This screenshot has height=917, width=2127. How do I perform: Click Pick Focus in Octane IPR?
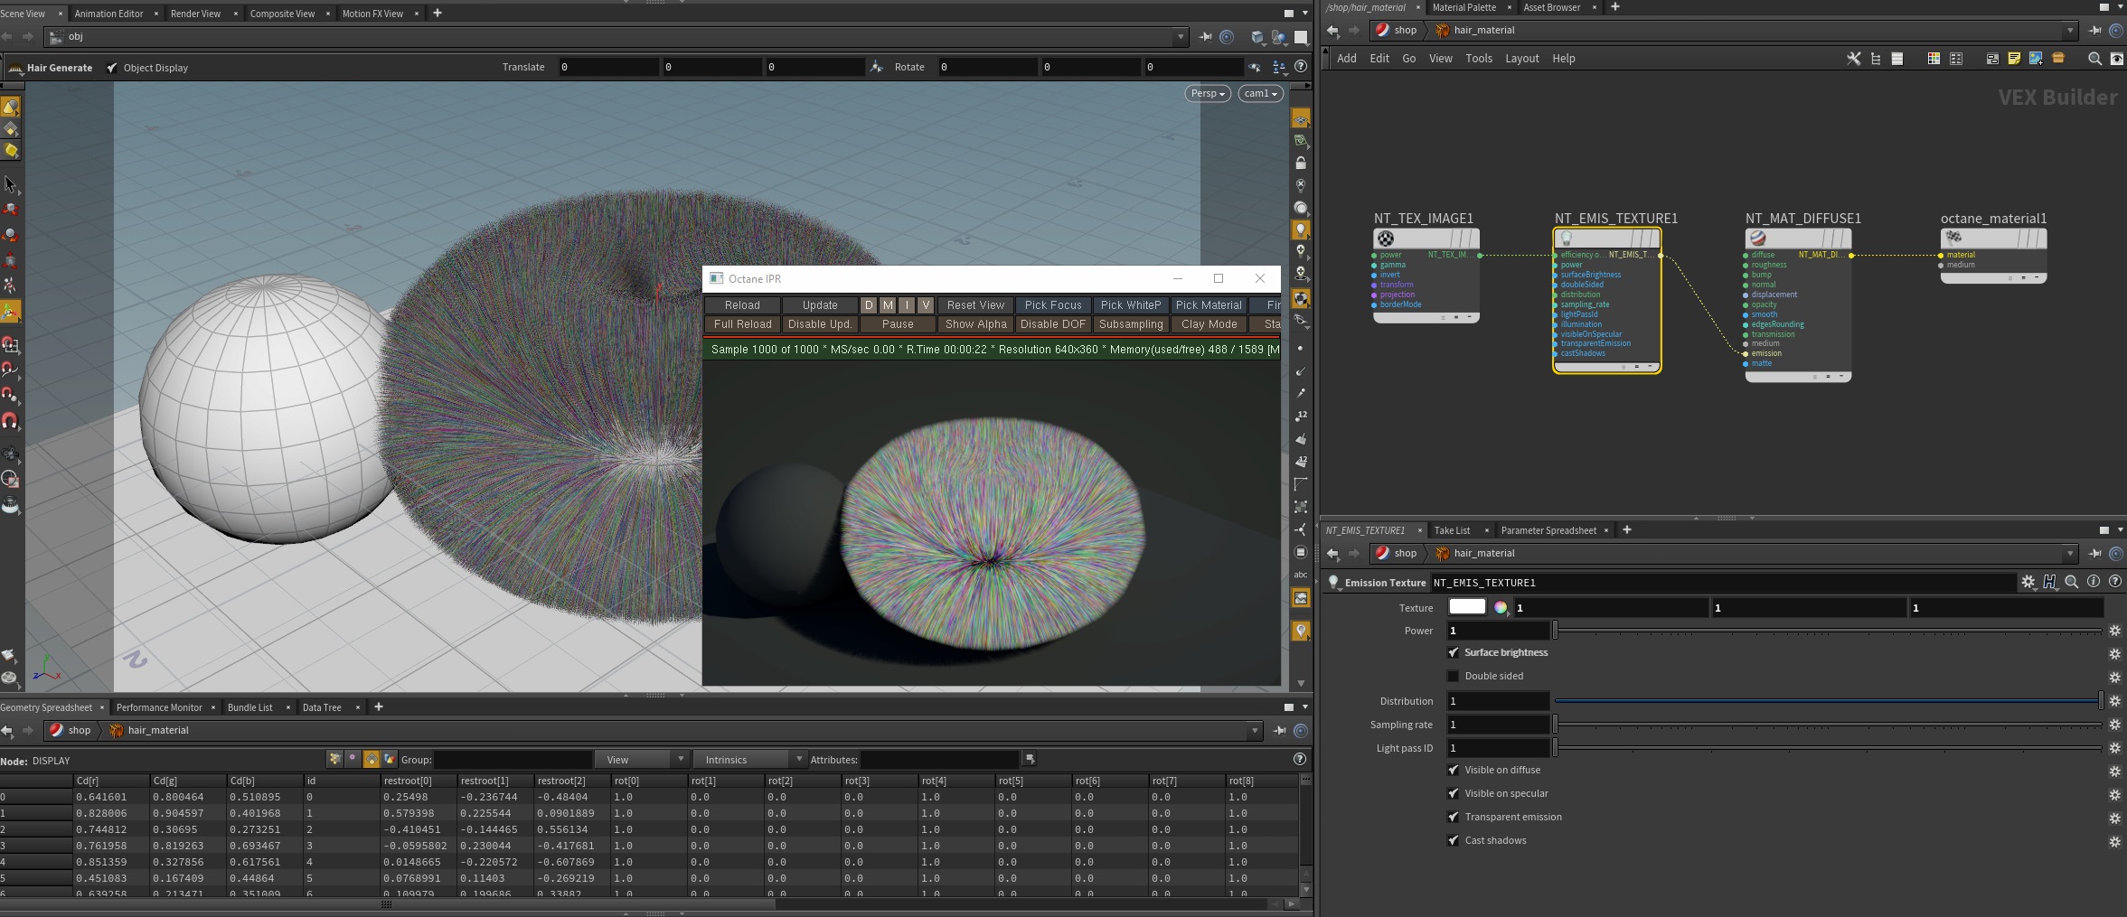1052,305
